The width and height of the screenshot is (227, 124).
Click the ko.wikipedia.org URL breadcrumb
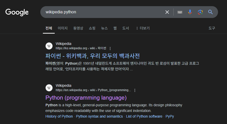81,48
